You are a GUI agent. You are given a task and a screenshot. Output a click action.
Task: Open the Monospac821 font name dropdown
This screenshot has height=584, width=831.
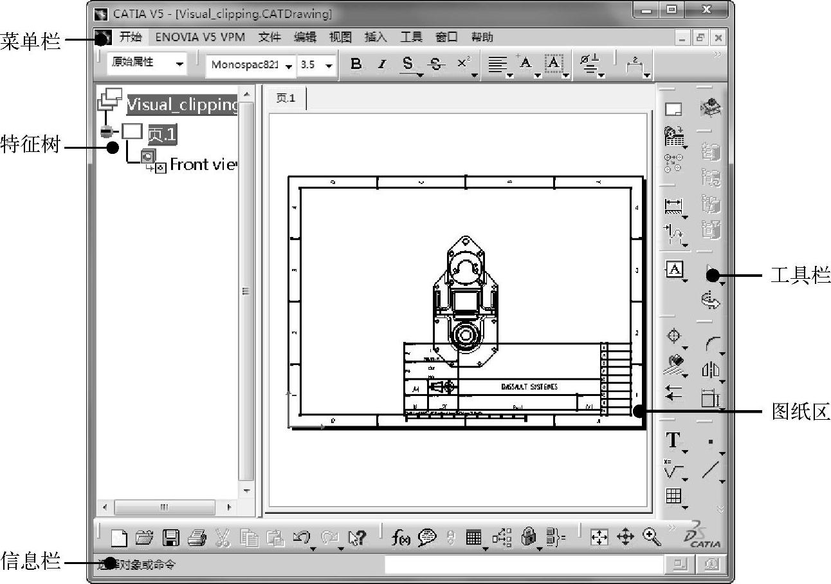(289, 66)
